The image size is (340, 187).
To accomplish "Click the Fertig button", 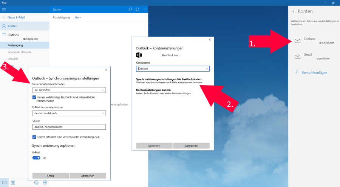I will pos(51,176).
